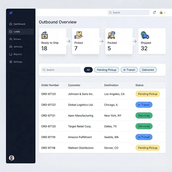This screenshot has height=172, width=172.
Task: Go to Drivers menu item
Action: coord(21,39)
